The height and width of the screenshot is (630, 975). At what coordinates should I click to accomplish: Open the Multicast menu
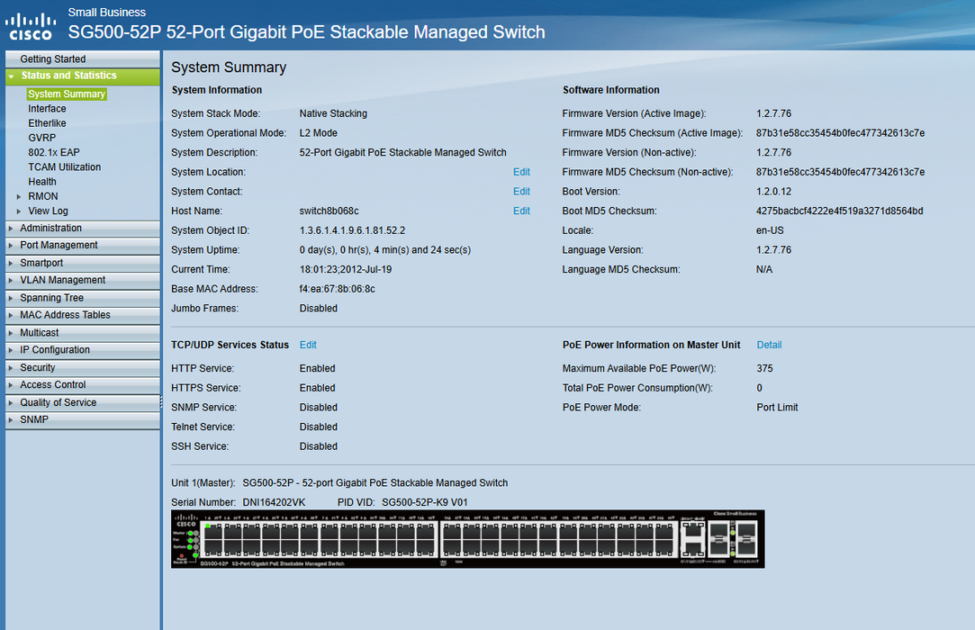83,333
